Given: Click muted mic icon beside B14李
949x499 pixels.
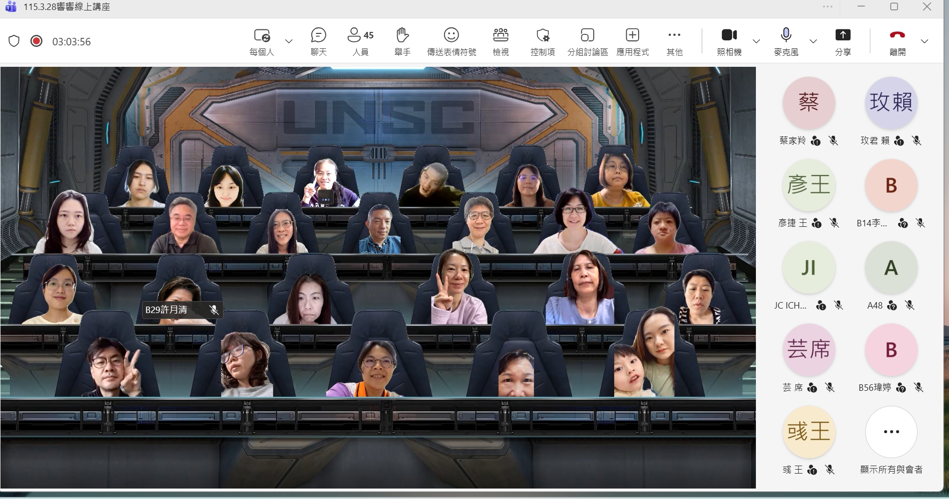Looking at the screenshot, I should (921, 223).
